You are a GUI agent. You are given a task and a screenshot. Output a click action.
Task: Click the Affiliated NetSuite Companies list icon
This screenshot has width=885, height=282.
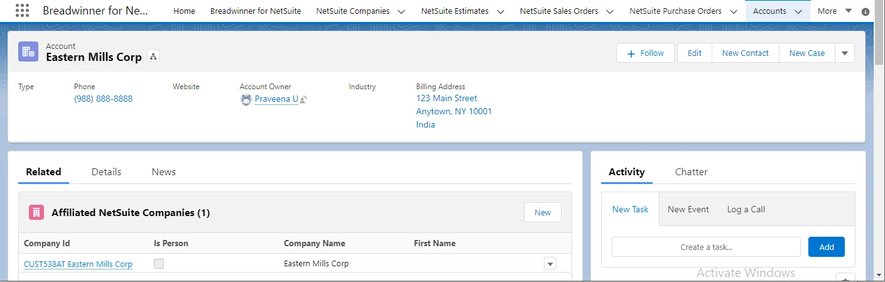tap(36, 212)
